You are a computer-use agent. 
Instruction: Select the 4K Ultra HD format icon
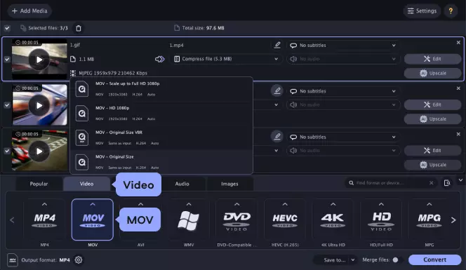click(x=333, y=220)
